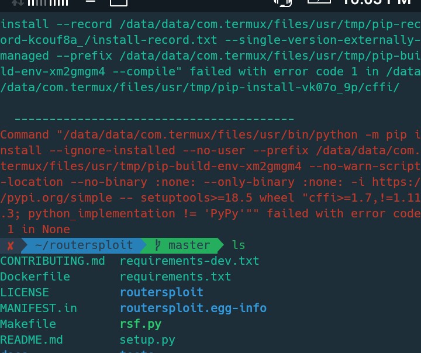
Task: Tap the battery indicator icon
Action: (x=319, y=2)
